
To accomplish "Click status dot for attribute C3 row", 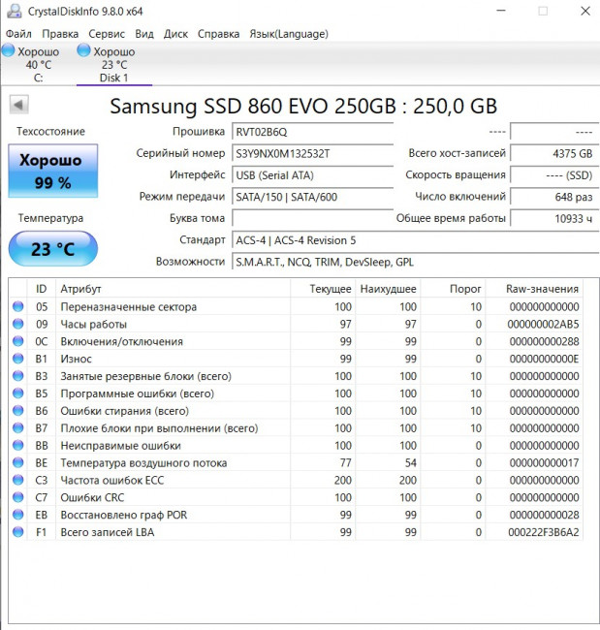I will pos(18,480).
